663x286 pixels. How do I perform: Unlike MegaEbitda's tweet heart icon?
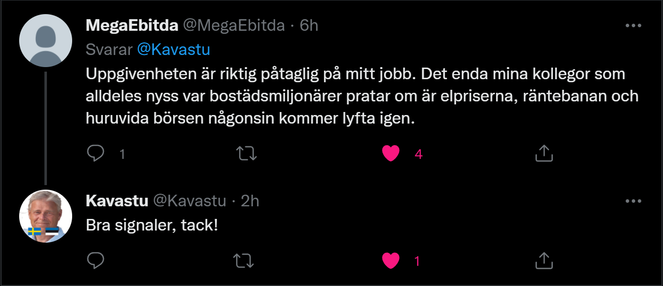click(x=391, y=153)
